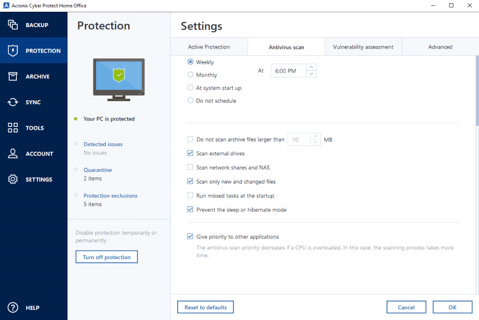
Task: Open the Tools grid icon
Action: point(13,128)
